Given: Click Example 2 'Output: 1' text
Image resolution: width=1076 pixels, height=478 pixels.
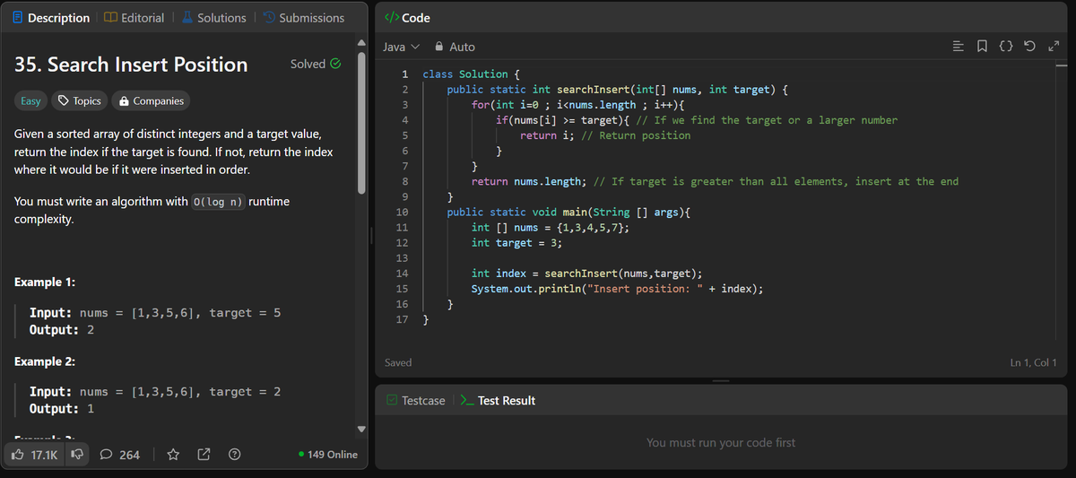Looking at the screenshot, I should point(63,408).
